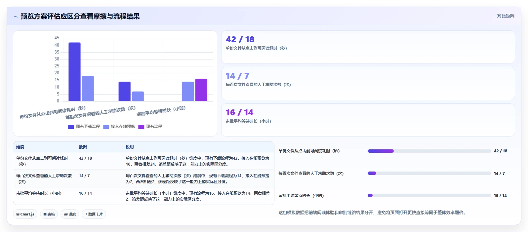Screen dimensions: 528x232
Task: Click the 对比矩阵 label in the header
Action: (x=506, y=16)
